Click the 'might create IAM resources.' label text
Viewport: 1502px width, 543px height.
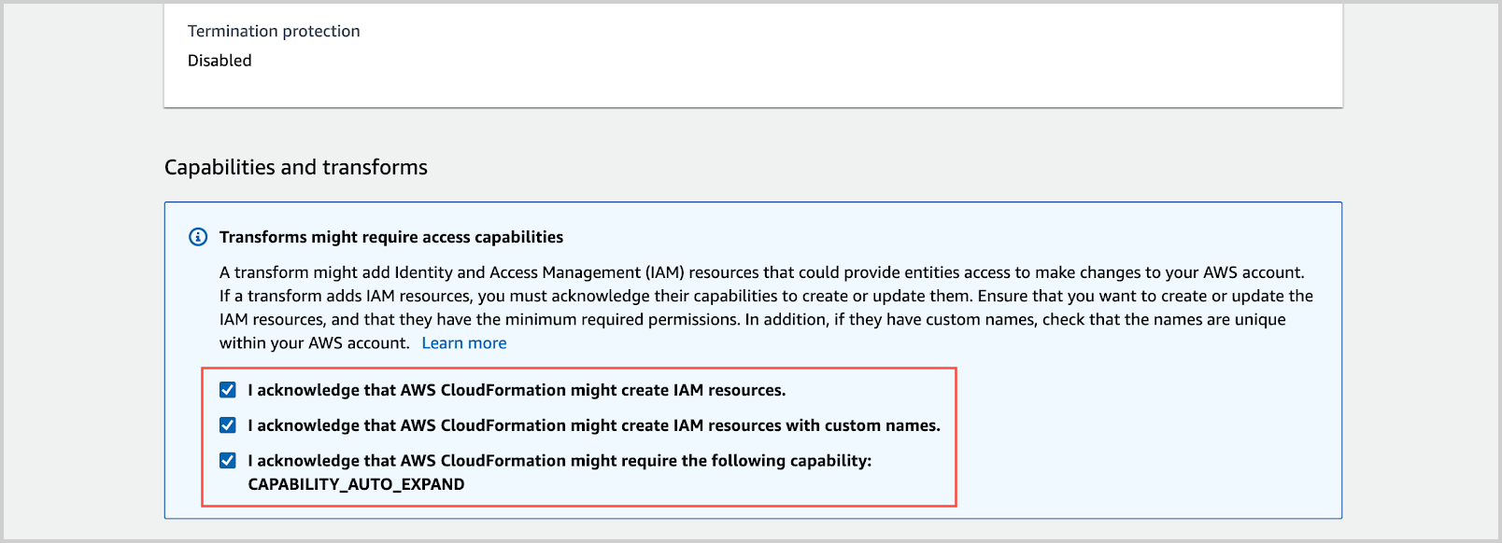coord(517,390)
